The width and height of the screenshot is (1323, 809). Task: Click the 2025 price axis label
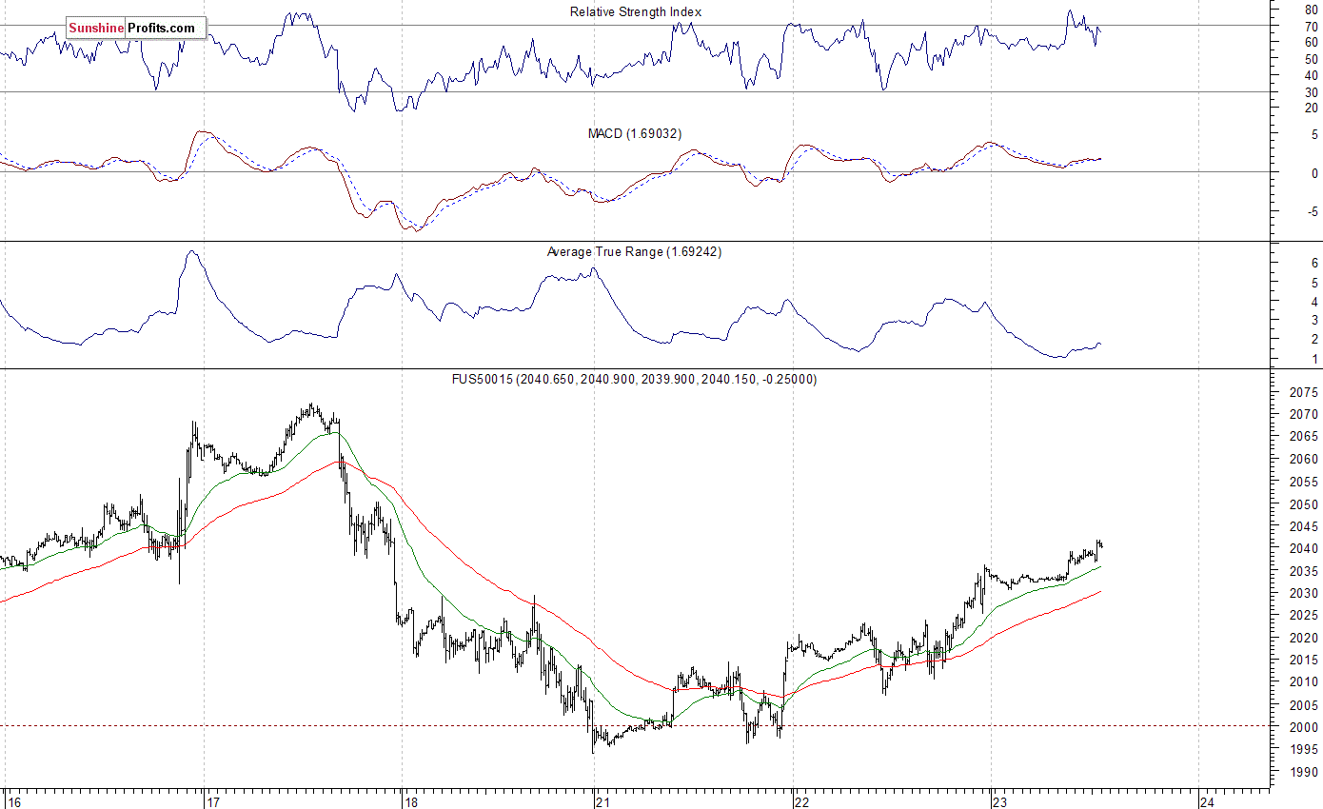point(1303,616)
